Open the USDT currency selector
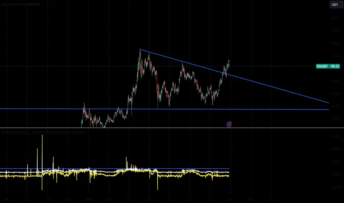 click(x=336, y=4)
